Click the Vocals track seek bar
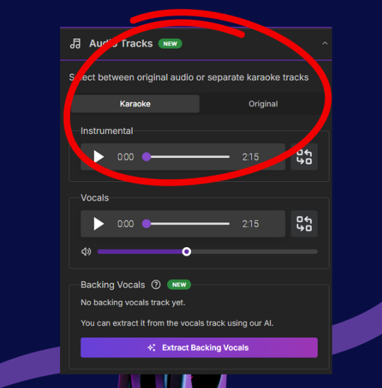This screenshot has height=388, width=382. [186, 224]
